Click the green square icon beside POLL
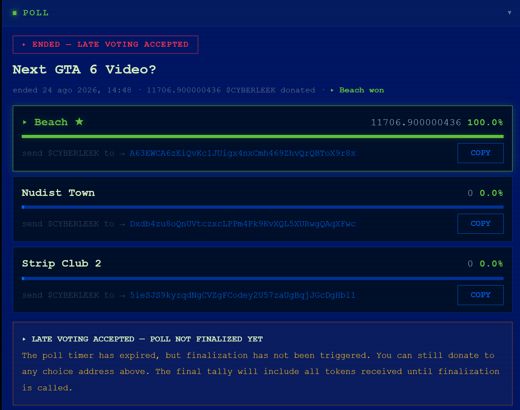The width and height of the screenshot is (520, 410). click(x=15, y=13)
